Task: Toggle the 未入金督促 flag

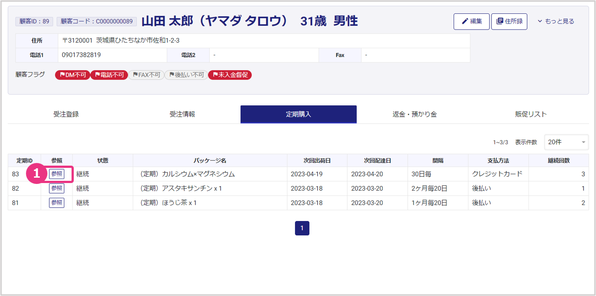Action: (x=230, y=75)
